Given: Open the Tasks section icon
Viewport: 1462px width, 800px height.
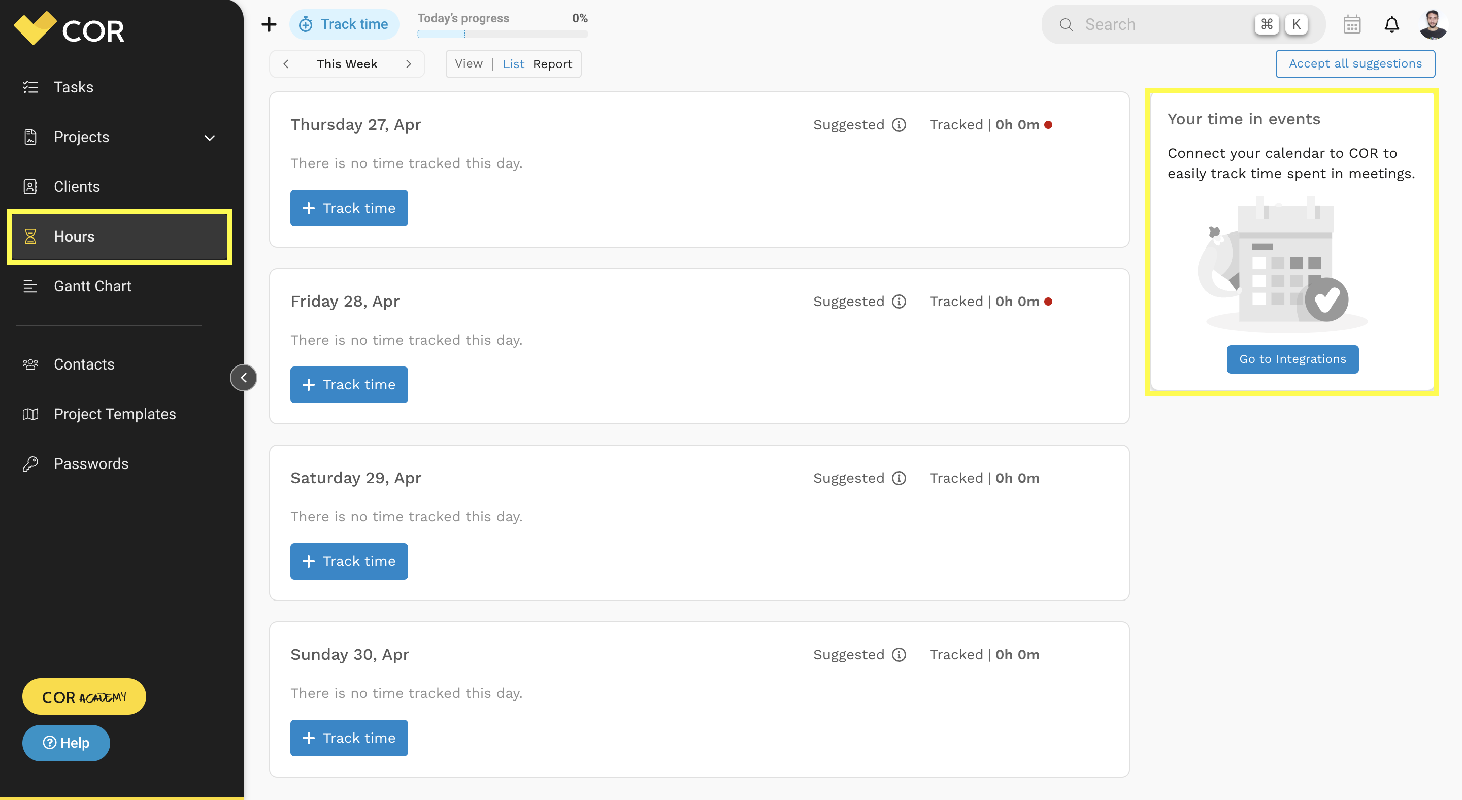Looking at the screenshot, I should [x=30, y=87].
